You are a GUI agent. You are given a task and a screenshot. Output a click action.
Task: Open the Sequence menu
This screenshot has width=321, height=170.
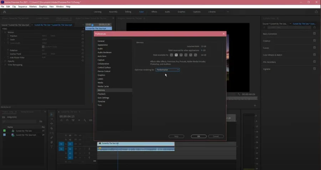pyautogui.click(x=22, y=6)
